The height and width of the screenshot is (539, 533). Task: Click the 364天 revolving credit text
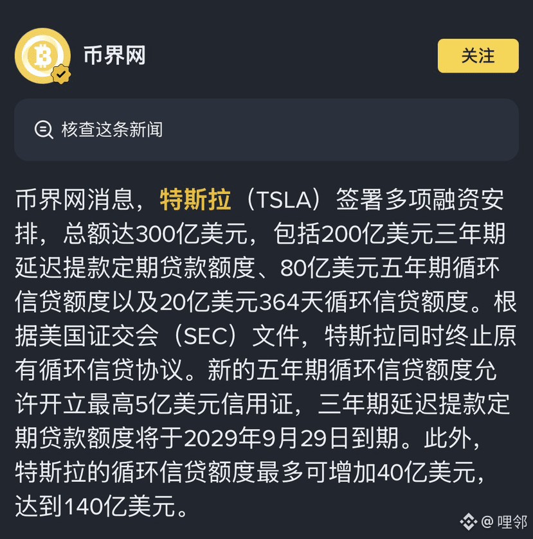[x=291, y=302]
